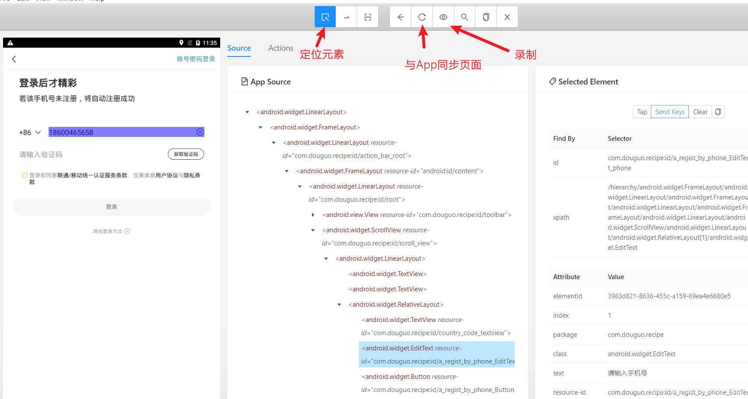Quit session with the X toolbar icon

[x=507, y=17]
